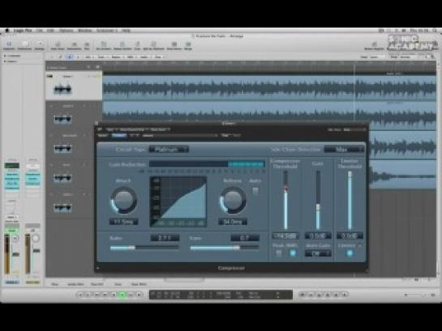Open the Settings toolbar icon
This screenshot has height=331, width=442.
[x=40, y=45]
